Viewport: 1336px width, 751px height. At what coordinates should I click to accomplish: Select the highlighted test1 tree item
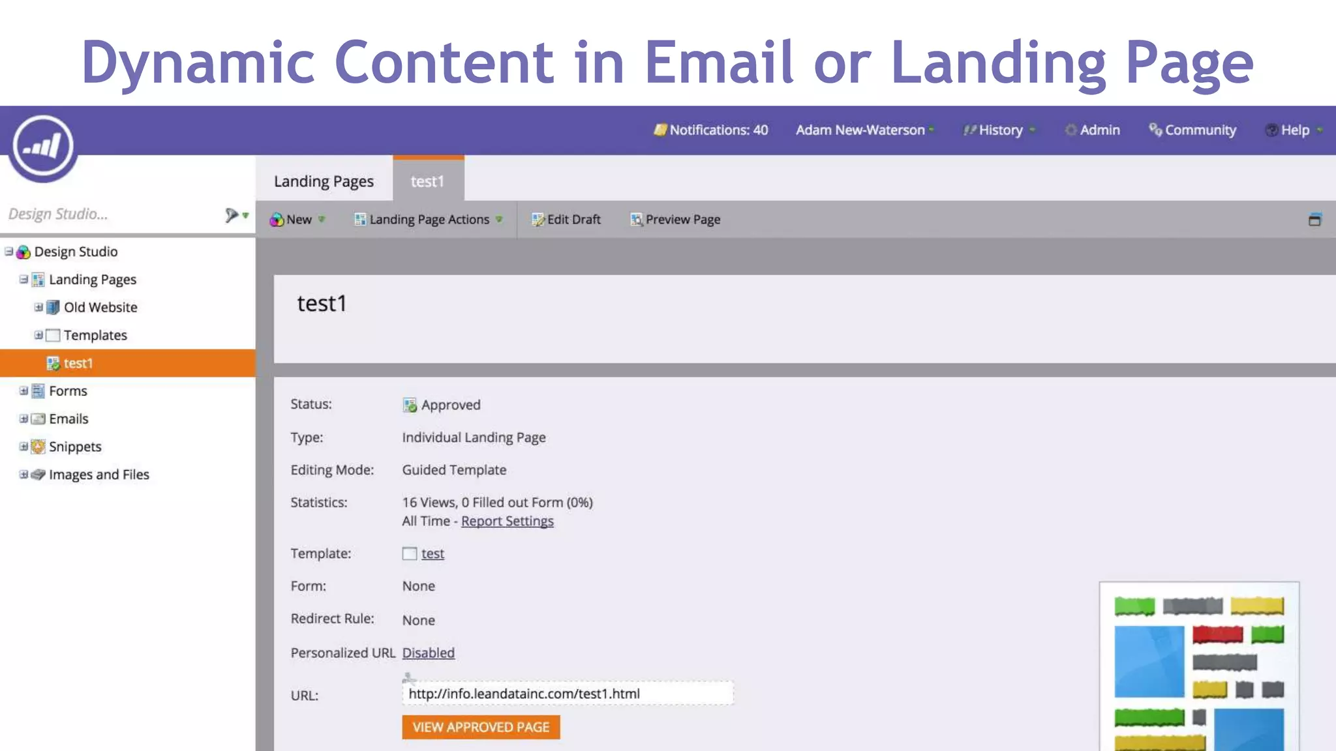pyautogui.click(x=128, y=363)
